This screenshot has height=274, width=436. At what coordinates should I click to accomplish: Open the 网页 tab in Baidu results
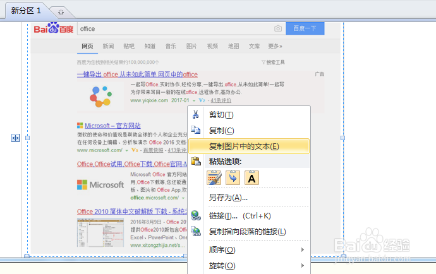pos(87,46)
